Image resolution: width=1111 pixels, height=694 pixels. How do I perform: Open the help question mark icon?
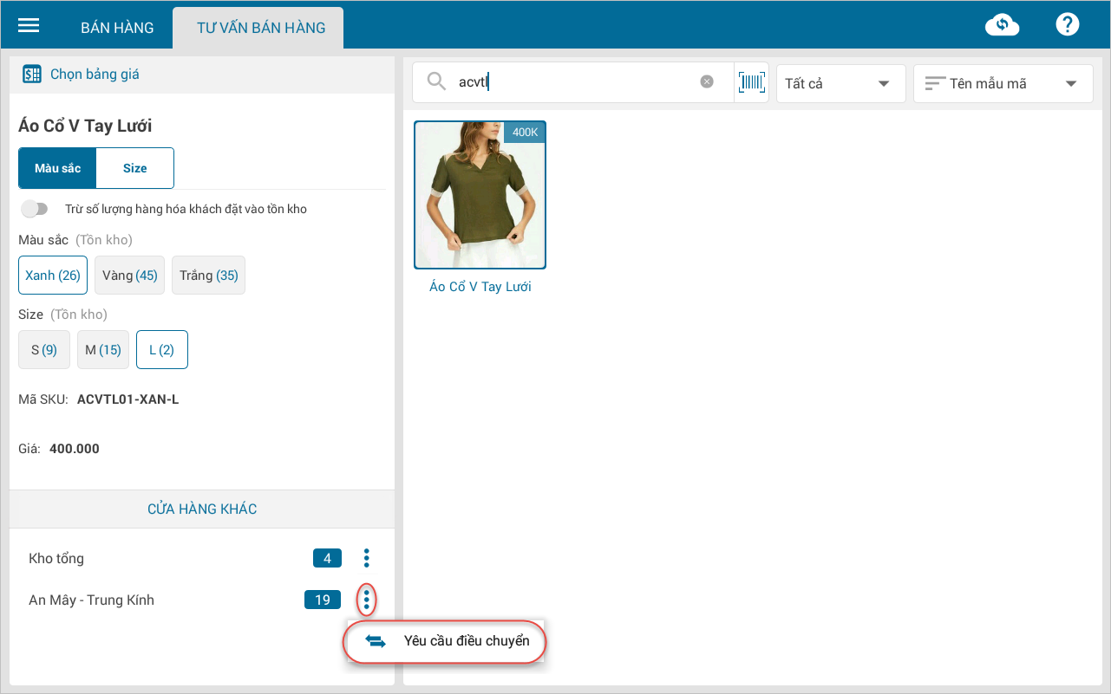click(1067, 24)
